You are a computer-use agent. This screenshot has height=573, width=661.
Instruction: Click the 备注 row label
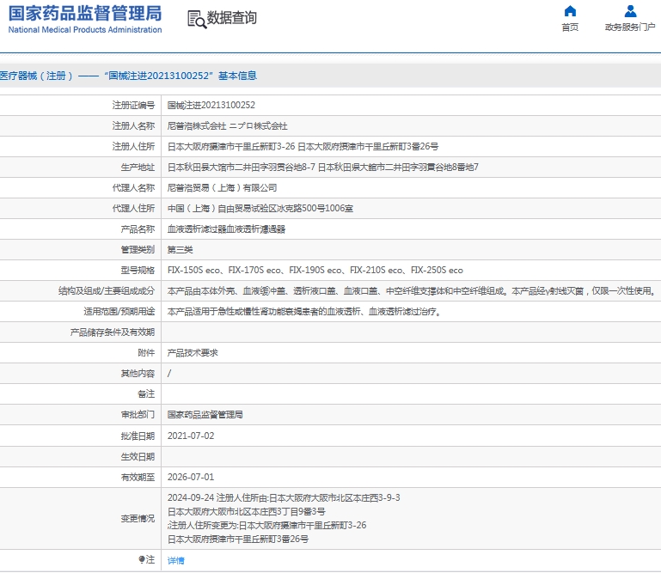146,394
